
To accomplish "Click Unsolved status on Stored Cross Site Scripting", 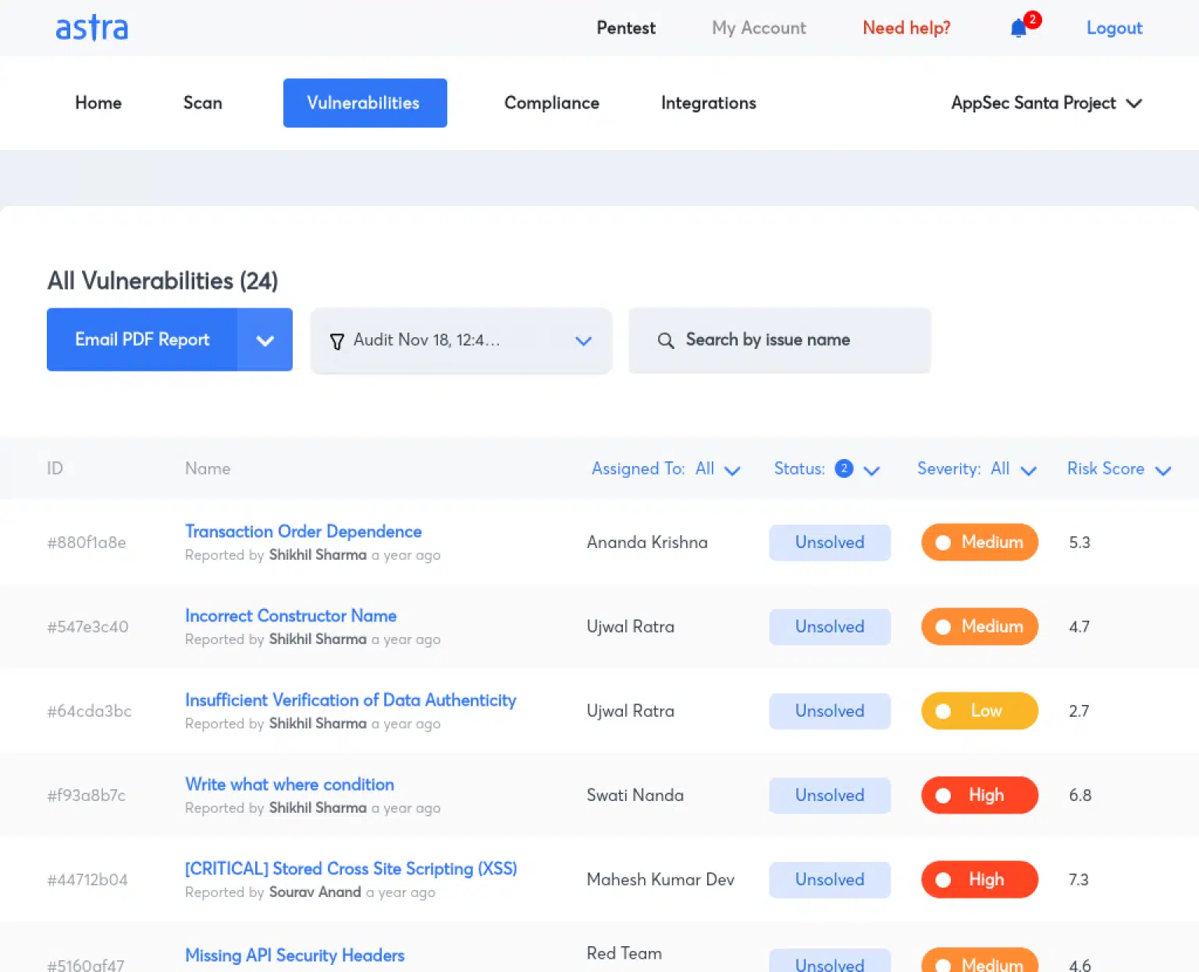I will click(829, 880).
